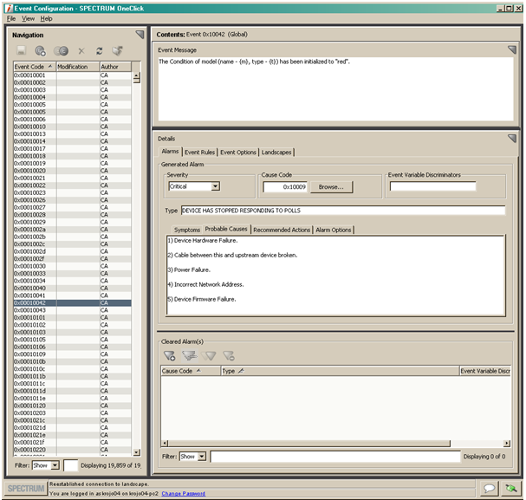Click cleared alarms horizontal scrollbar left arrow

pos(165,444)
